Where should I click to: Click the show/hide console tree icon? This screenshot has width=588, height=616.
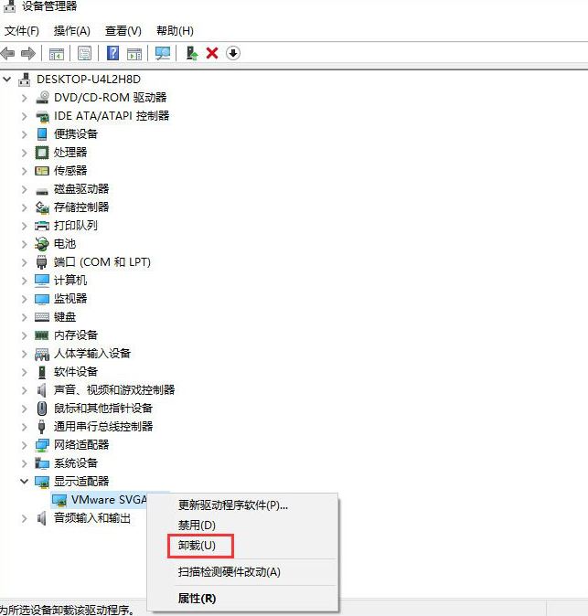pyautogui.click(x=56, y=53)
